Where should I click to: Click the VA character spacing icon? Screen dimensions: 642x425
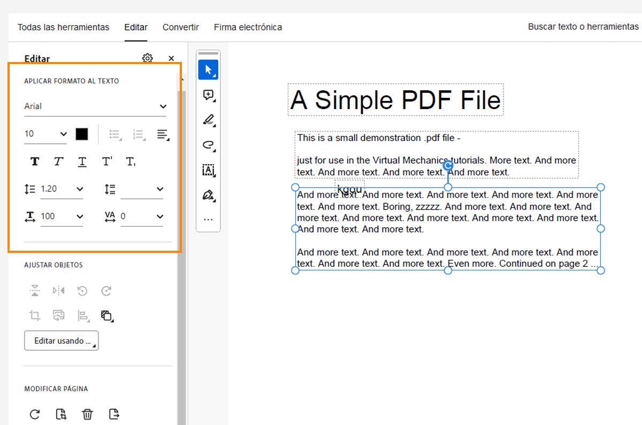click(x=110, y=217)
